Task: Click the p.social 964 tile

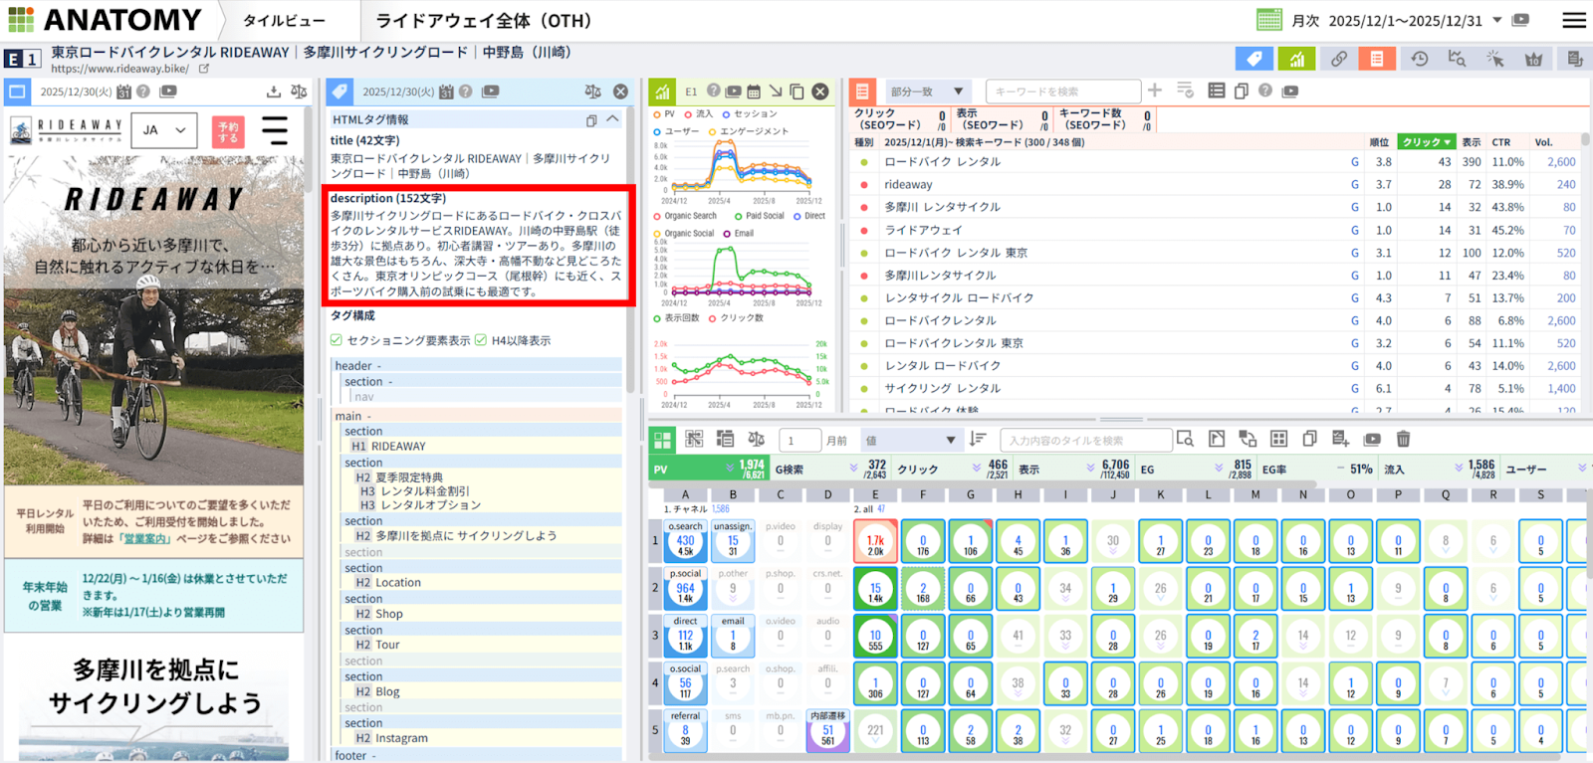Action: [685, 588]
